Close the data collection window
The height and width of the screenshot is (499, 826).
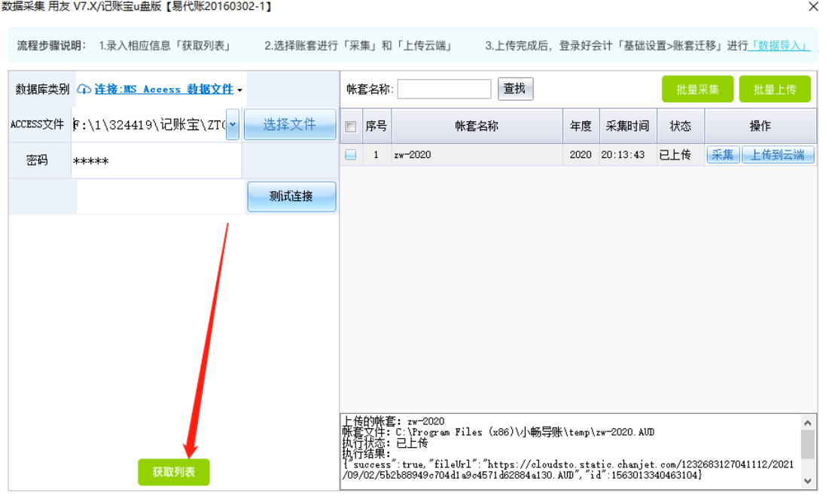[x=813, y=7]
